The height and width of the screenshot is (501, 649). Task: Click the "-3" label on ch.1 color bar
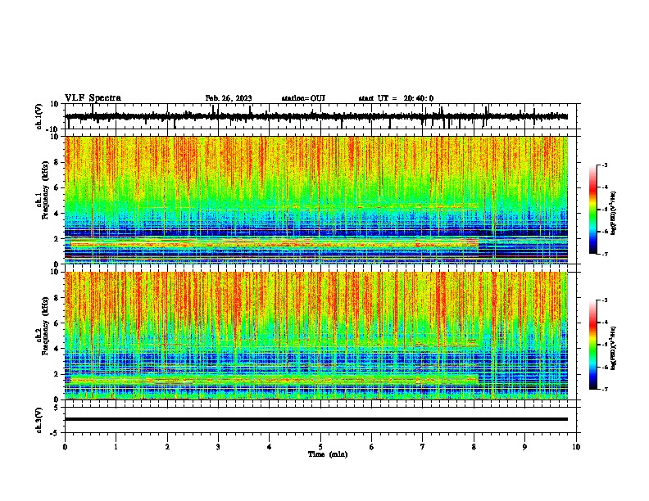click(605, 165)
